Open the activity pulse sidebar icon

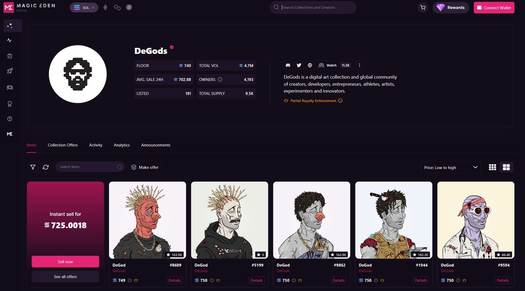pos(10,40)
